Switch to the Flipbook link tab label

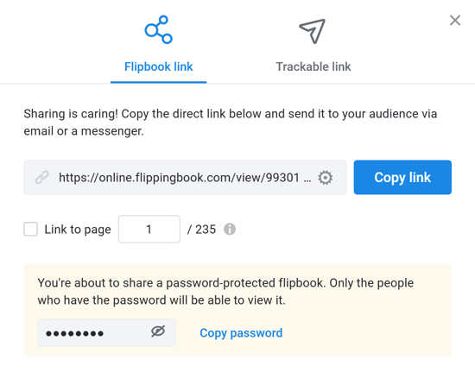click(x=158, y=66)
